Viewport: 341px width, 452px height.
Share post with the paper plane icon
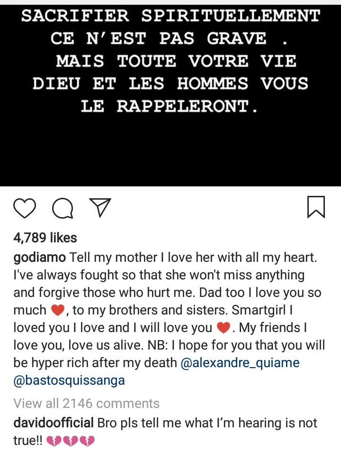(x=100, y=208)
